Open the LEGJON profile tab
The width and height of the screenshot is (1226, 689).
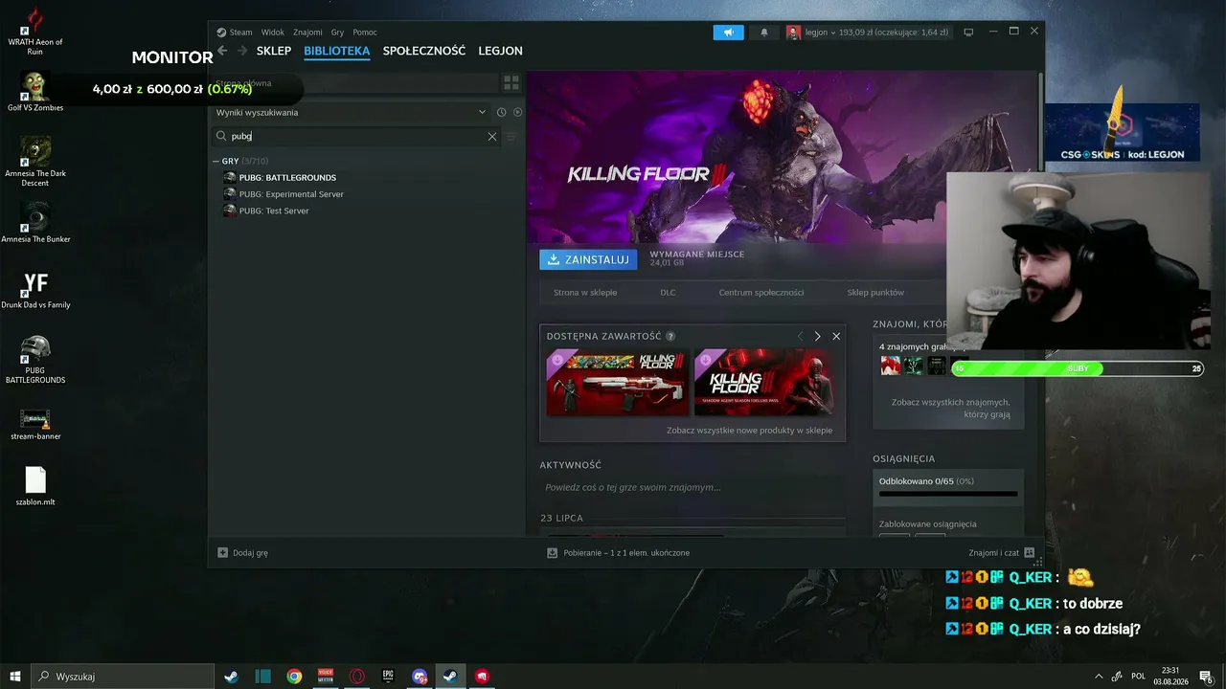click(501, 51)
